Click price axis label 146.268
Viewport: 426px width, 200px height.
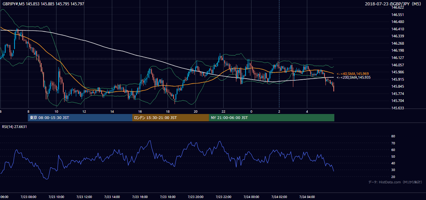pyautogui.click(x=398, y=43)
